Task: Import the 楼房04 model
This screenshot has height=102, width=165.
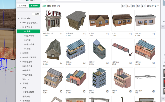Action: [x=61, y=91]
